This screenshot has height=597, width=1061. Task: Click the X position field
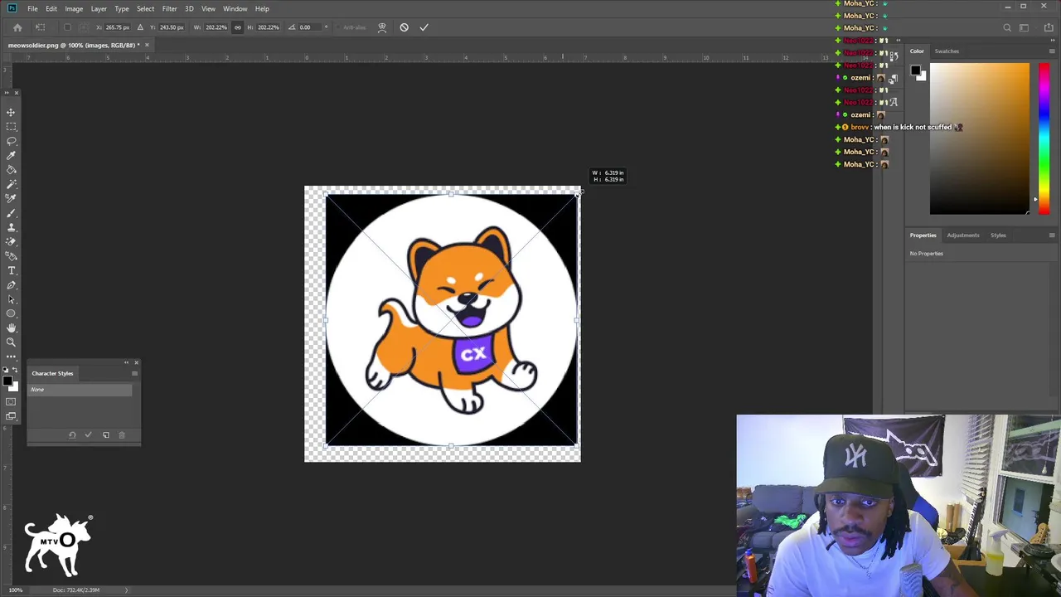click(x=117, y=27)
